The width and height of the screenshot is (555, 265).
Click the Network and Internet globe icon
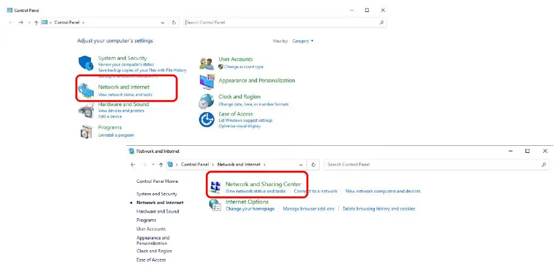pos(86,91)
